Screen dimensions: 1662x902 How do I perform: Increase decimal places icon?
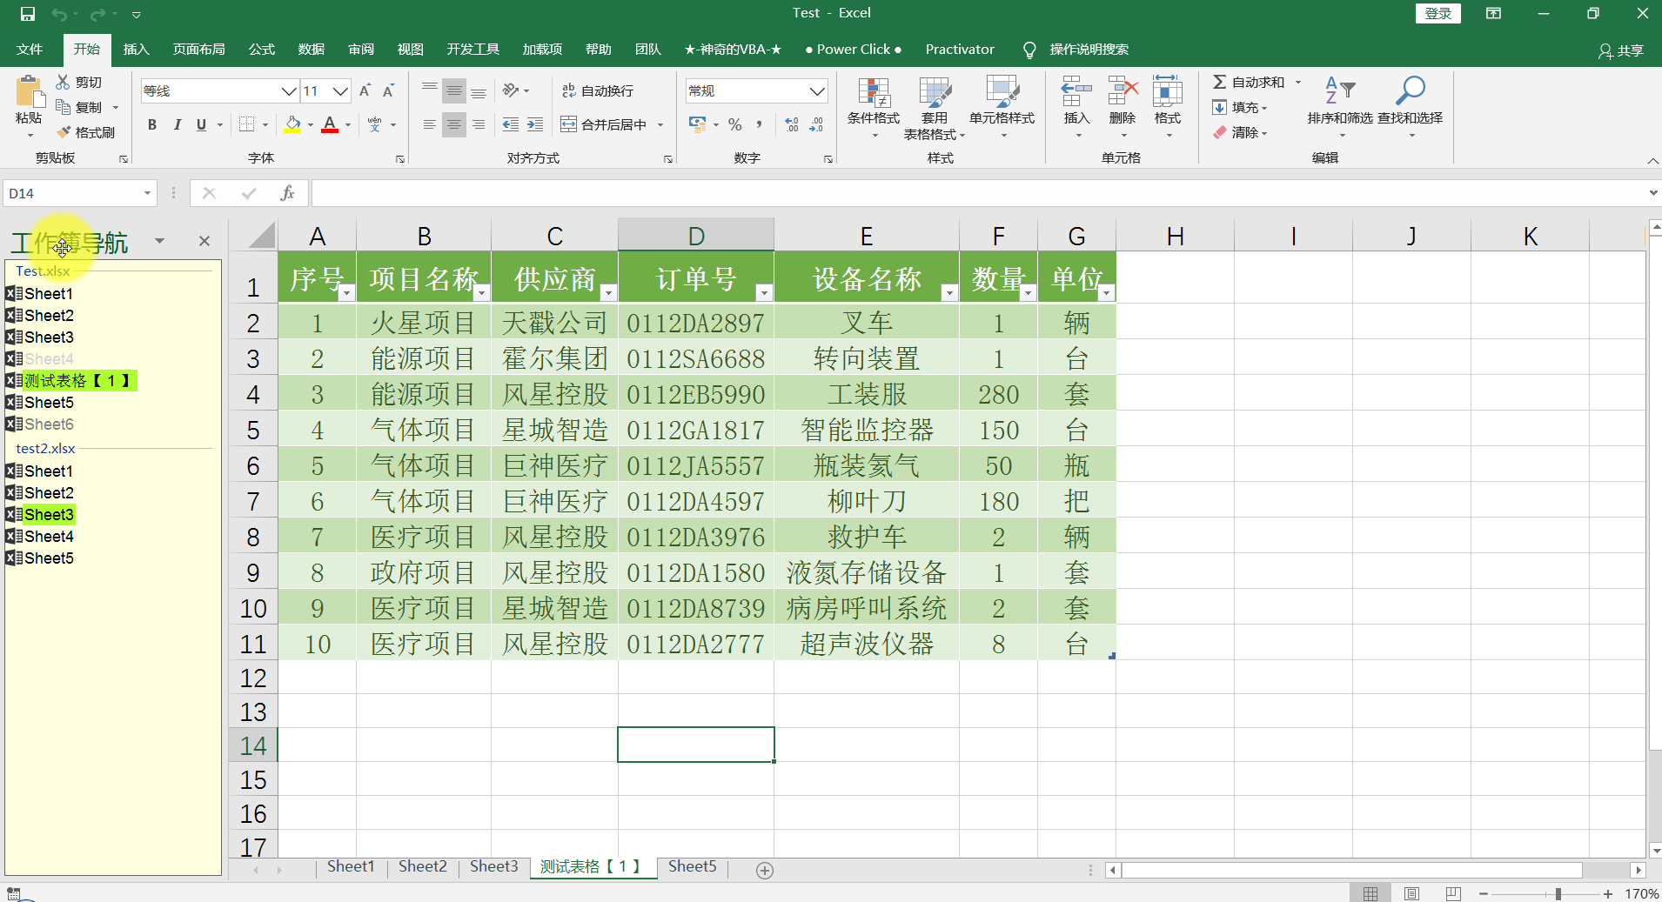[792, 124]
